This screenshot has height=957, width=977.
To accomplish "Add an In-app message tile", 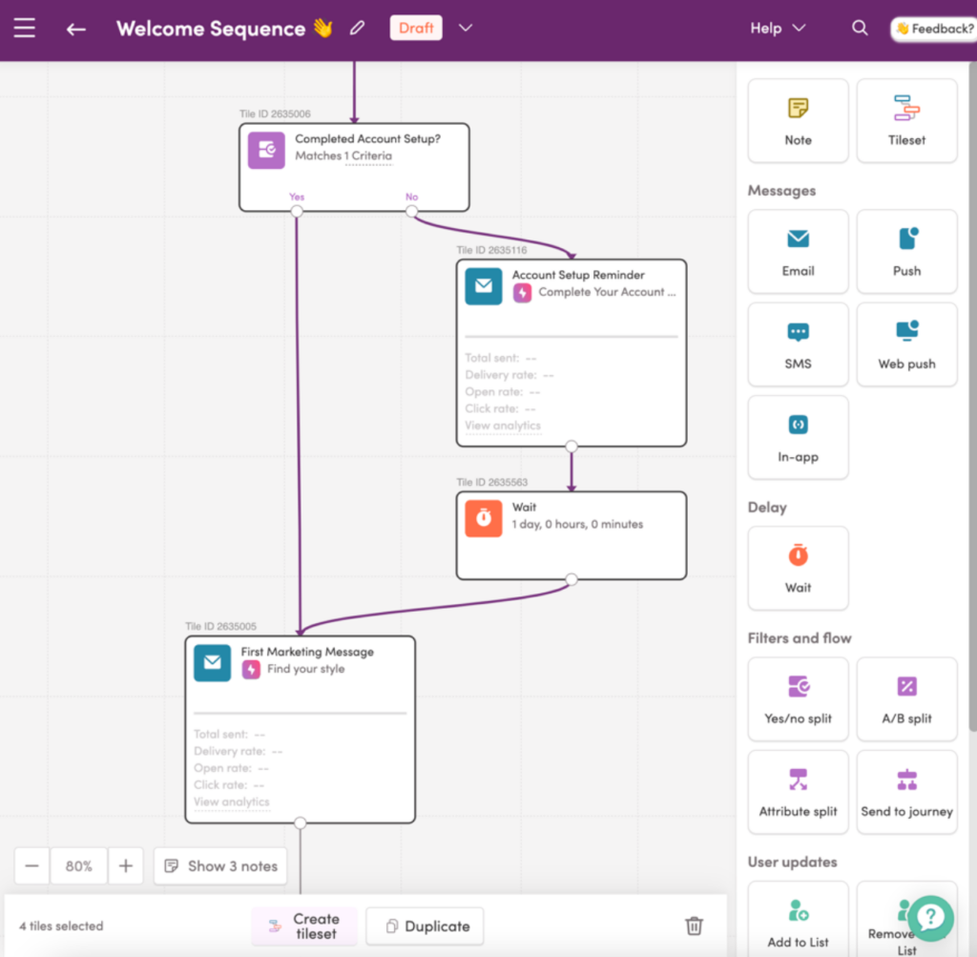I will pos(798,437).
